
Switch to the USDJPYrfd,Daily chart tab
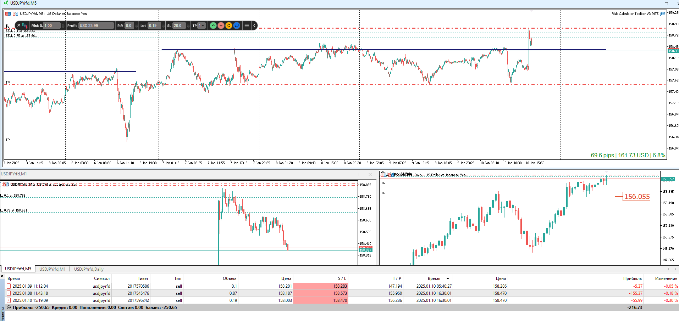pyautogui.click(x=89, y=269)
